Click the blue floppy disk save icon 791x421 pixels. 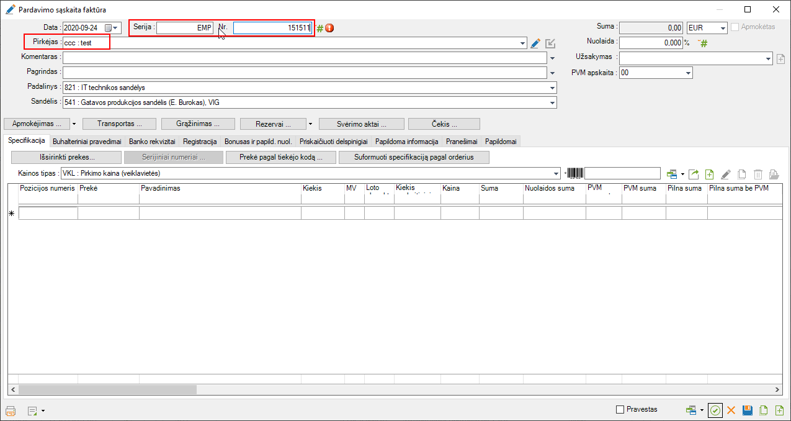point(748,410)
